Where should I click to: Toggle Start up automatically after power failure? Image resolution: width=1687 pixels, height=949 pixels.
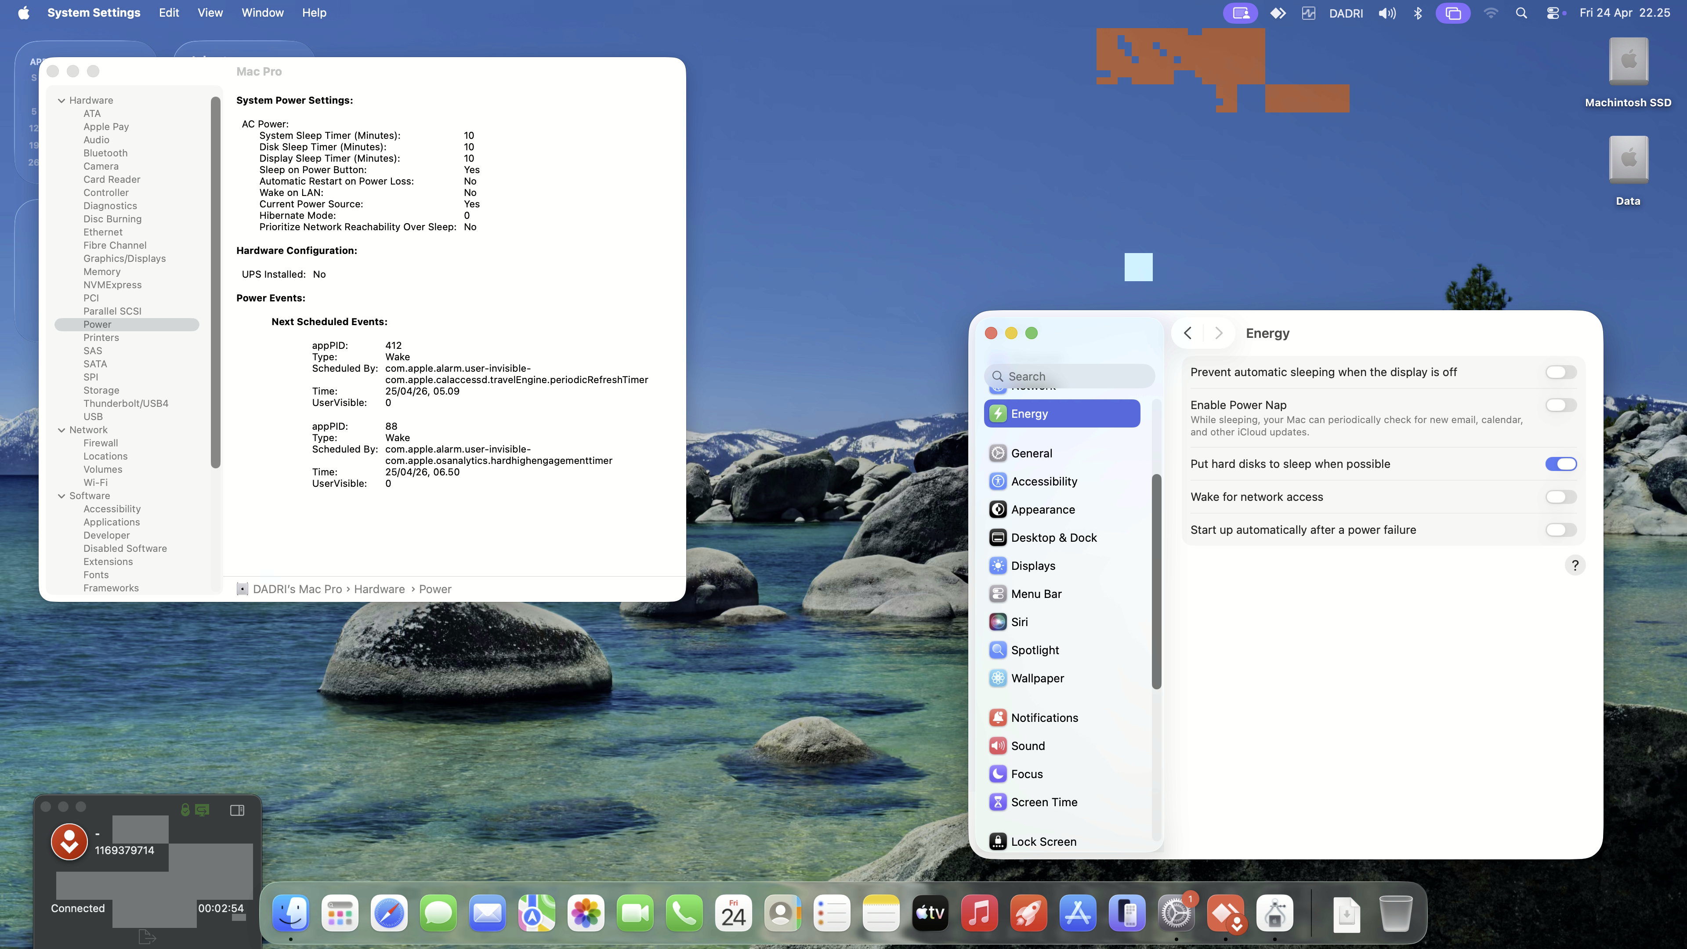point(1560,530)
